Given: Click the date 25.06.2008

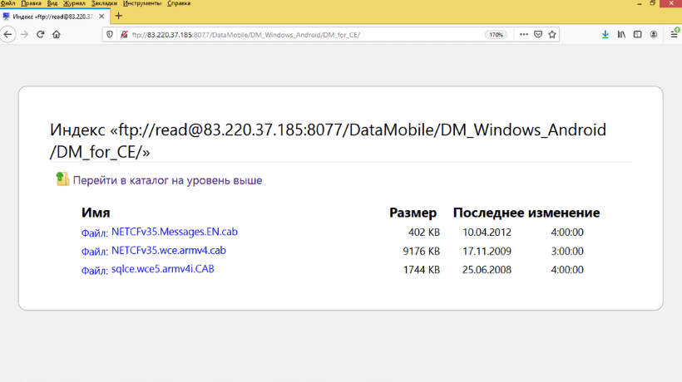Looking at the screenshot, I should (x=487, y=270).
